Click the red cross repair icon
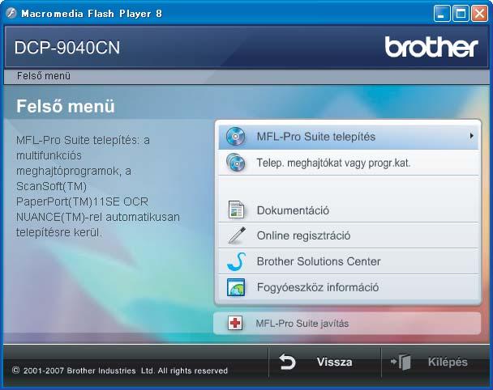The image size is (493, 390). coord(235,323)
